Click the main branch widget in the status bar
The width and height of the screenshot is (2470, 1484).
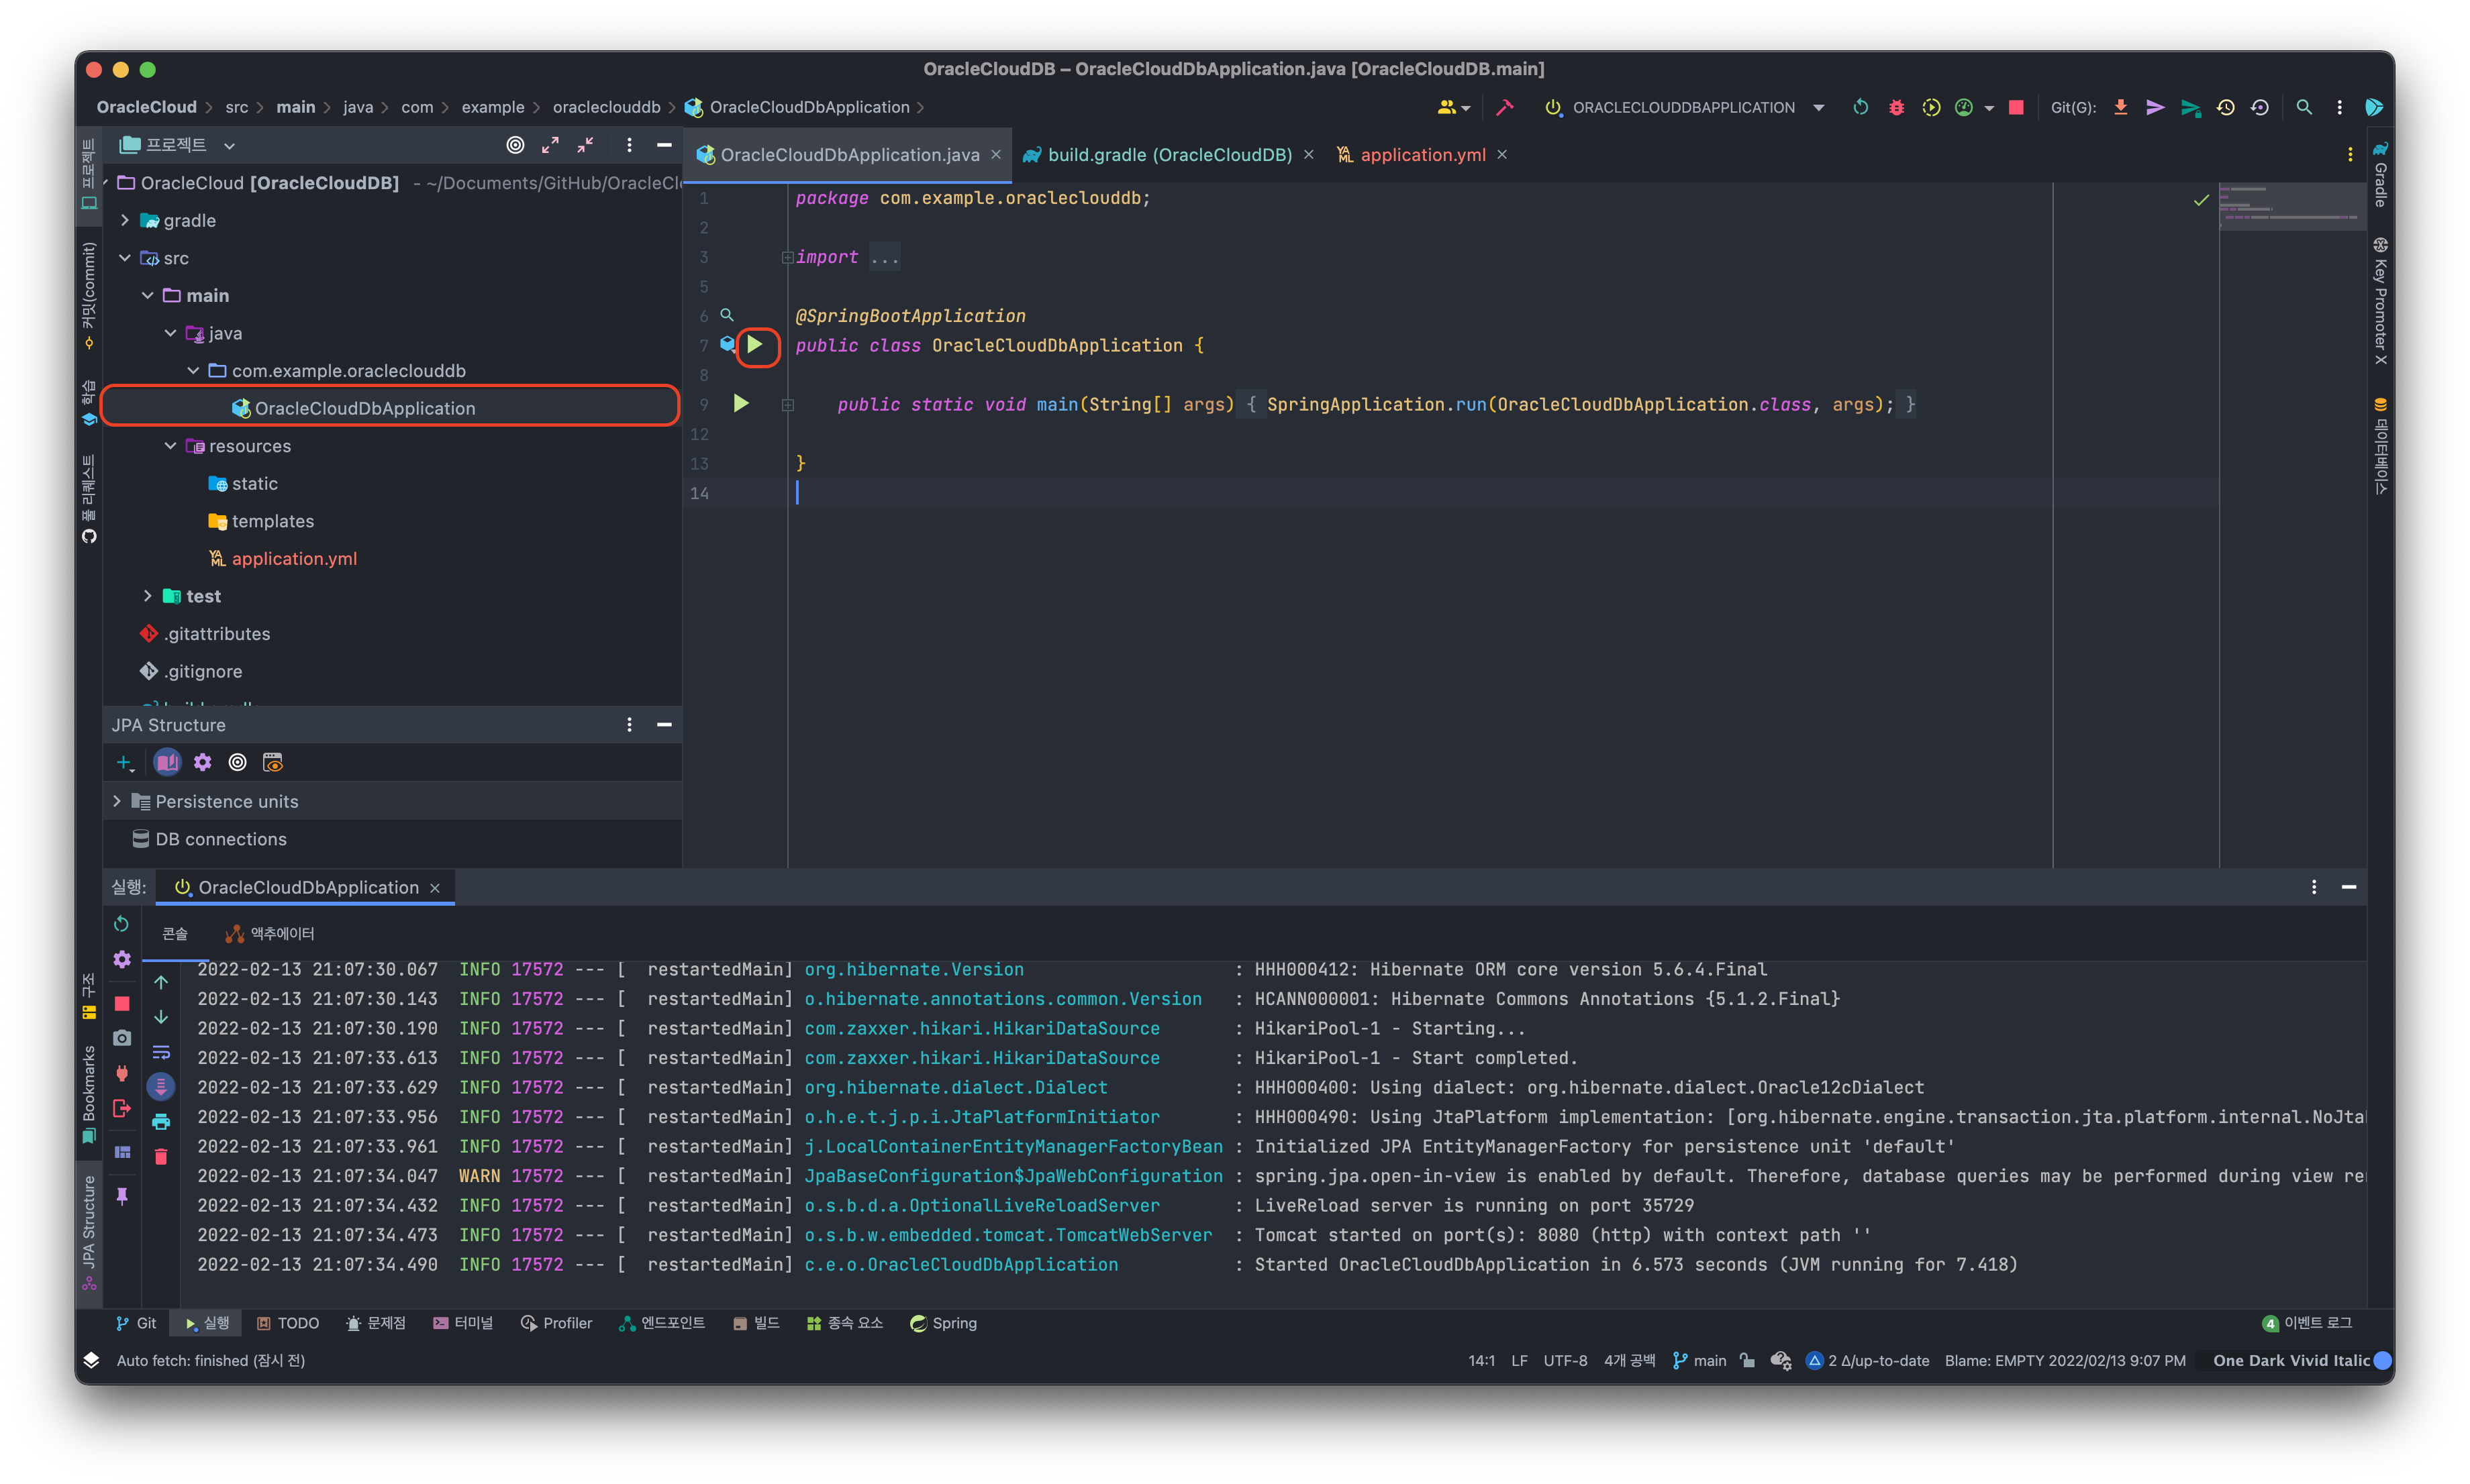pos(1699,1360)
